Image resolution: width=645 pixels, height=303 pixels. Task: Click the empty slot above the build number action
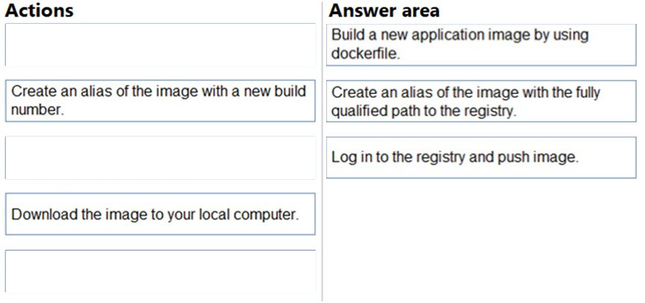tap(160, 44)
